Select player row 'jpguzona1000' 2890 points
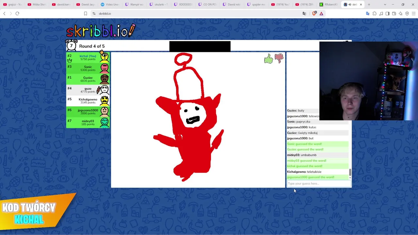 [x=88, y=111]
